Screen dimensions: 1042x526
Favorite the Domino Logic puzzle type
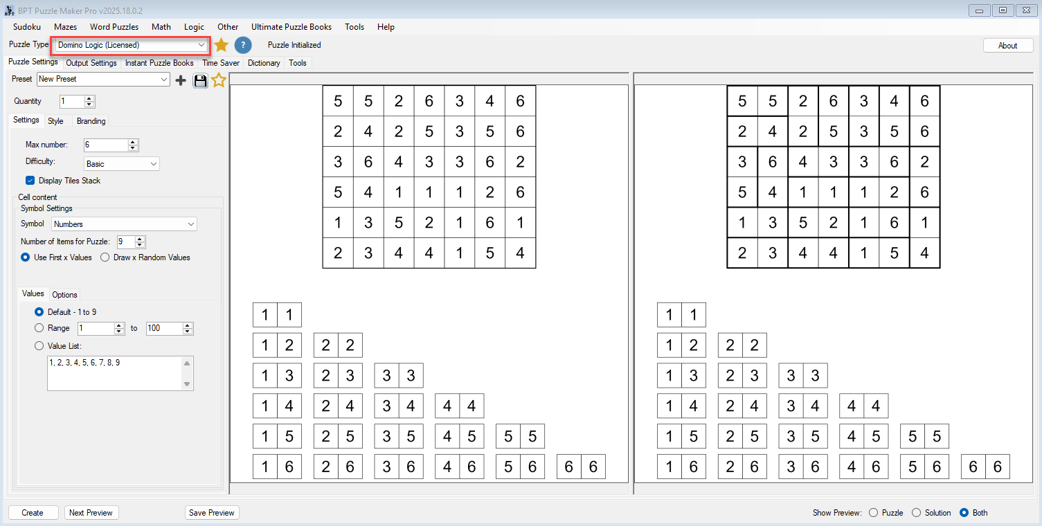pyautogui.click(x=221, y=45)
